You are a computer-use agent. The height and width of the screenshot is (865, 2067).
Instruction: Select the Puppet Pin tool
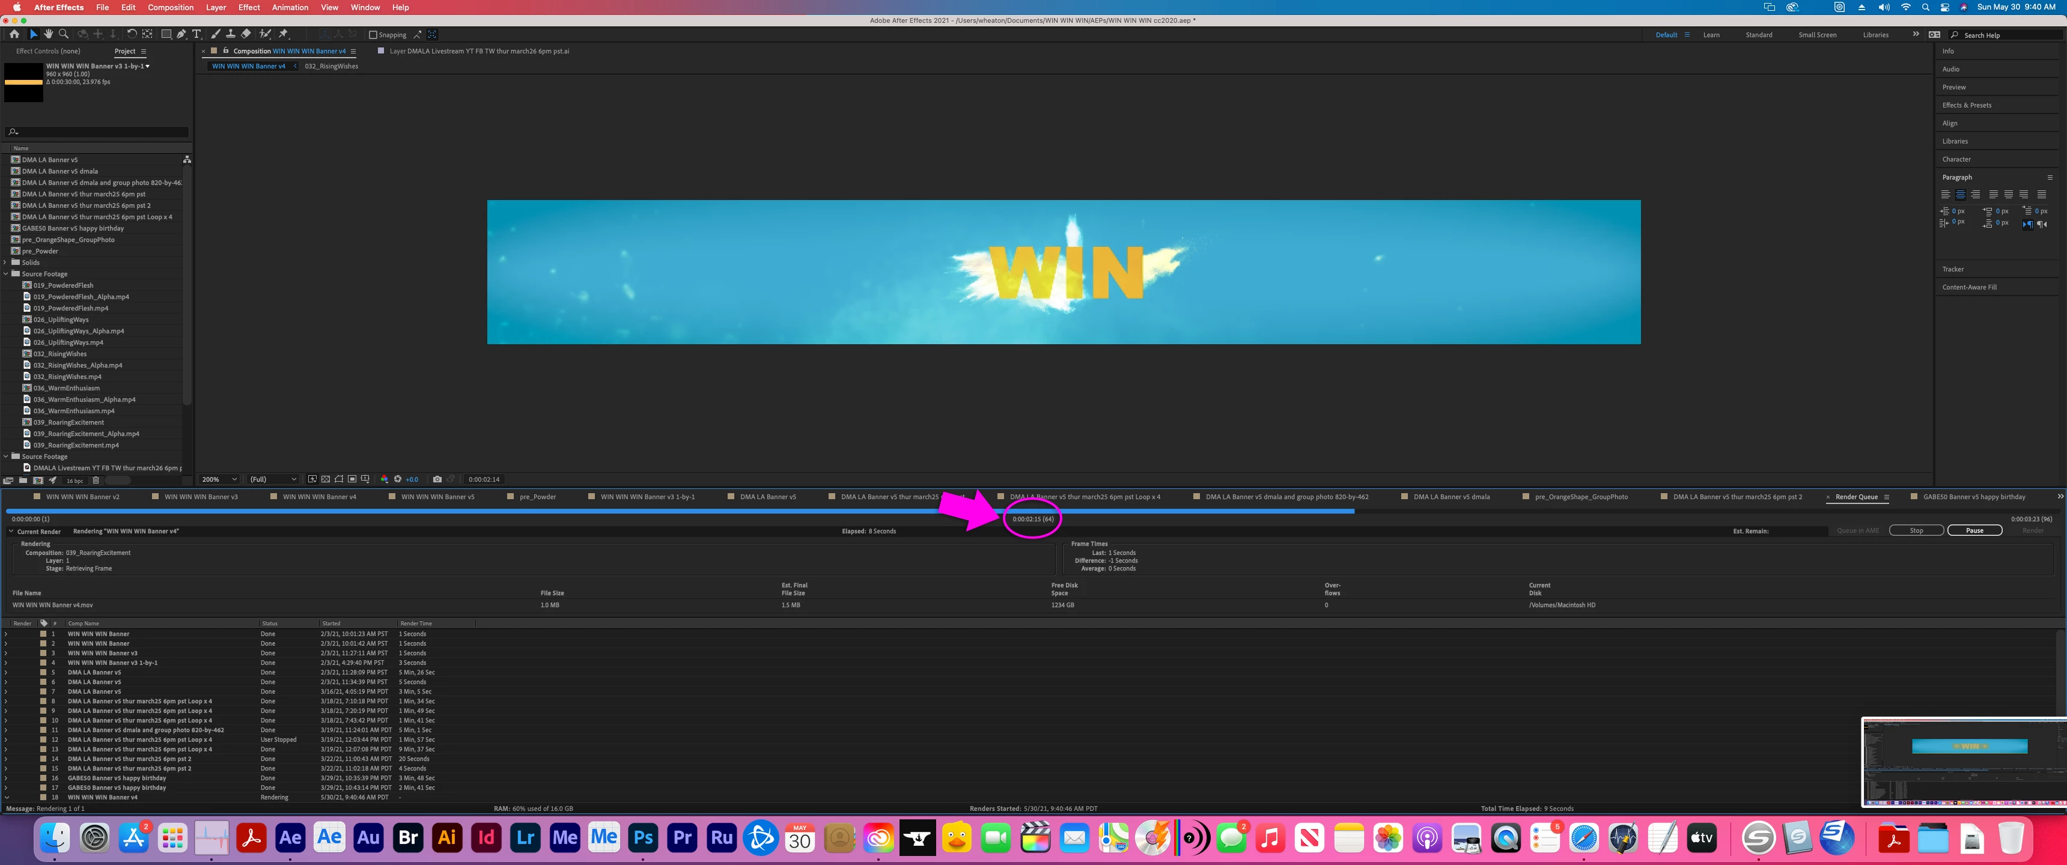pyautogui.click(x=283, y=34)
